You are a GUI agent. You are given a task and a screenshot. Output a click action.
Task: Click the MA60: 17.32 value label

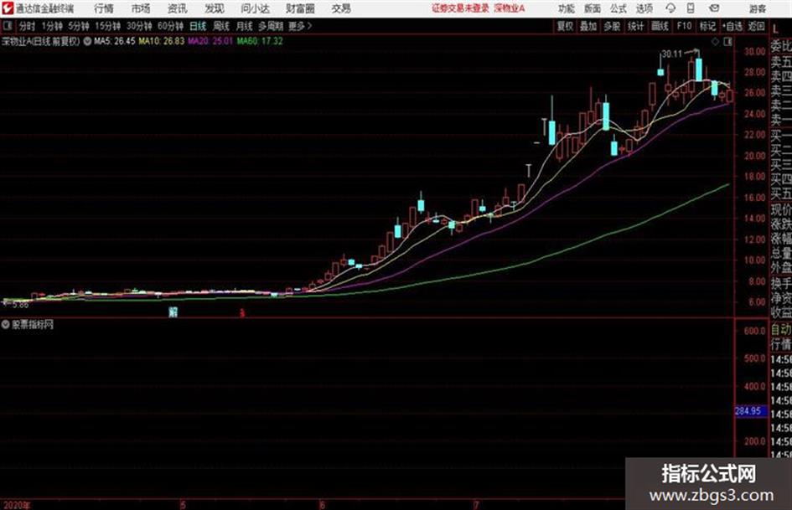tap(260, 41)
